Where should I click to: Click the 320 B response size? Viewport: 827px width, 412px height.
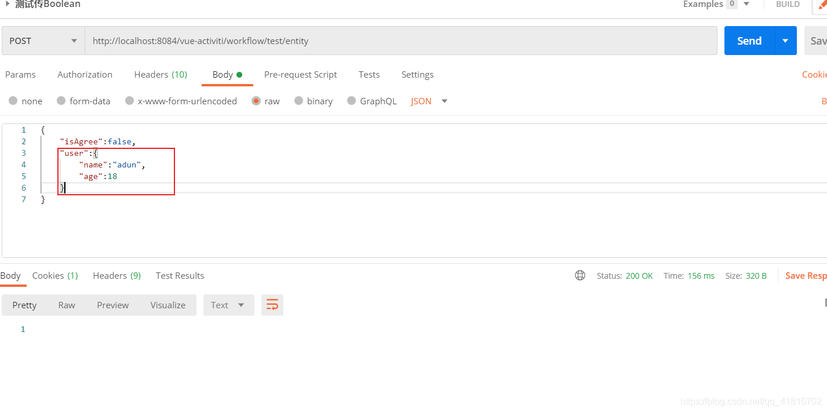(756, 276)
